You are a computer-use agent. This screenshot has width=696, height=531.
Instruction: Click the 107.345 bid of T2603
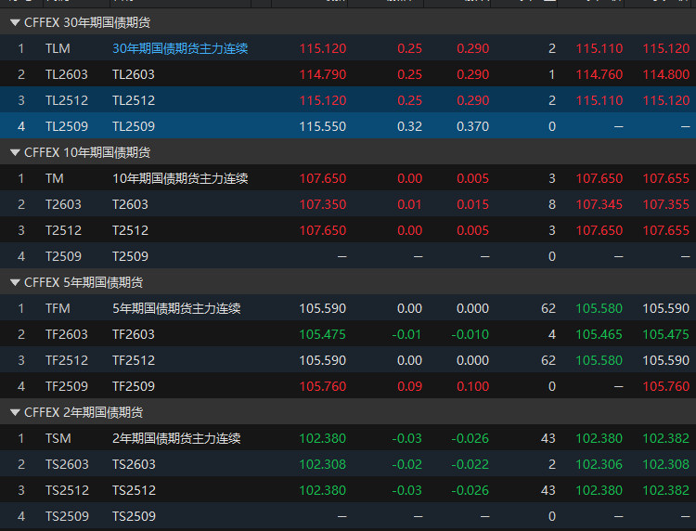(599, 204)
